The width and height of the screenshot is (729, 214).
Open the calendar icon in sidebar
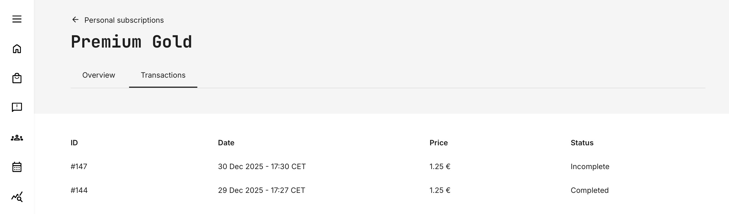[17, 167]
